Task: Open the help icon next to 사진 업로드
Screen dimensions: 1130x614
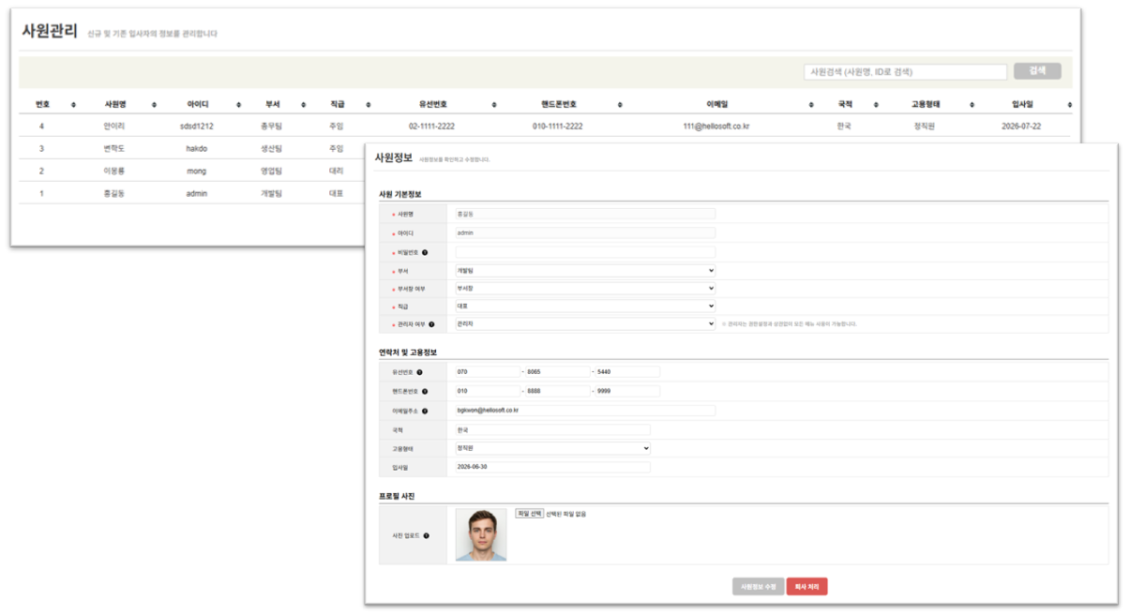Action: [x=427, y=536]
